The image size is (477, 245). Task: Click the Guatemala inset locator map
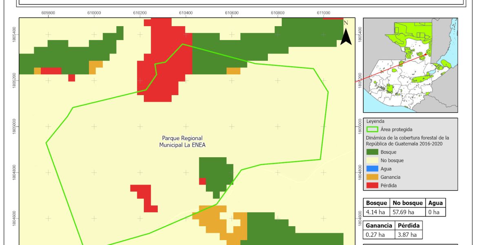click(410, 65)
